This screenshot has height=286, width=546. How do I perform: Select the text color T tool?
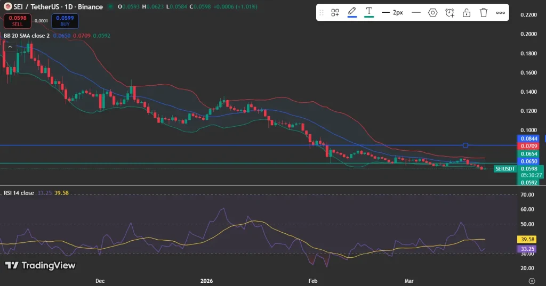pos(369,12)
